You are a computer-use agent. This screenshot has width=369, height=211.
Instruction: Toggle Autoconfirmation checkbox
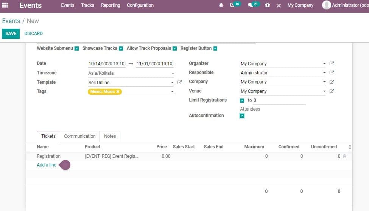click(242, 116)
